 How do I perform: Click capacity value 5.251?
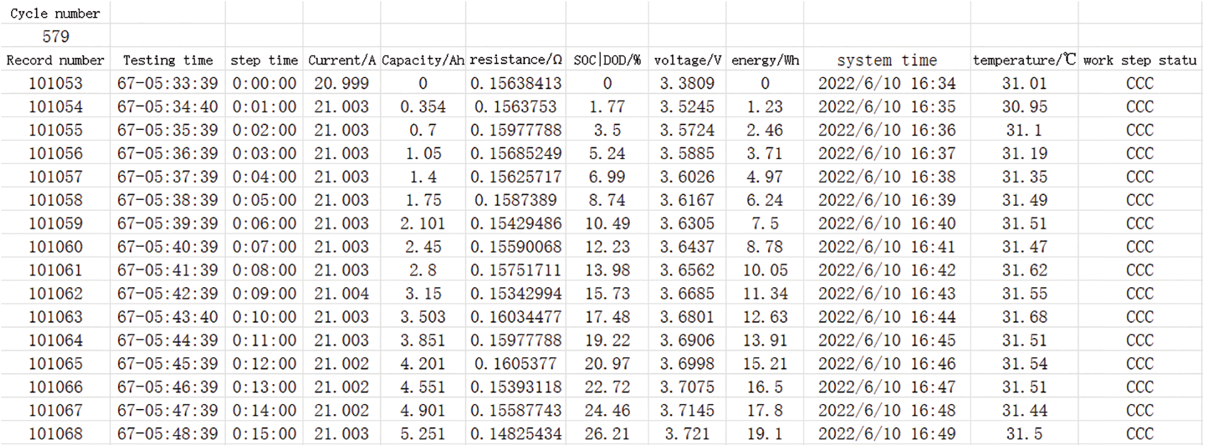(423, 434)
